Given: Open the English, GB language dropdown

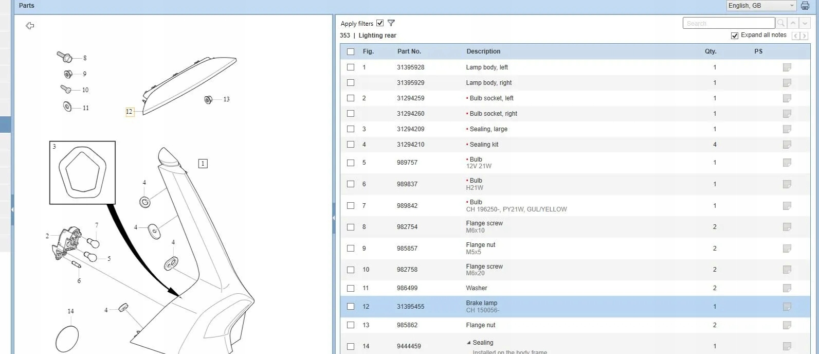Looking at the screenshot, I should point(761,6).
